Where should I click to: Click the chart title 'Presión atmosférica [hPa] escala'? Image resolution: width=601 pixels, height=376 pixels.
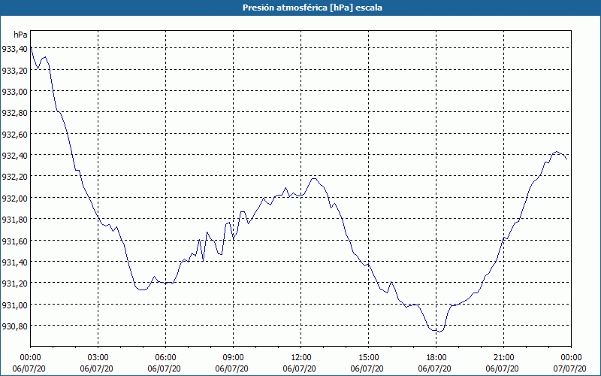312,8
